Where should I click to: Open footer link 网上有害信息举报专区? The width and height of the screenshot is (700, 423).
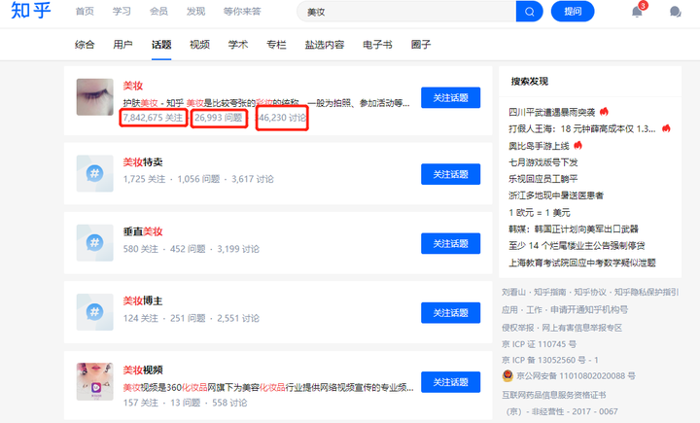click(581, 328)
